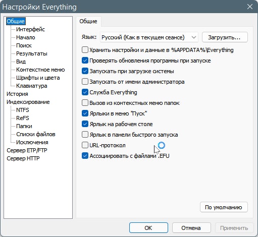
Task: Select NTFS under Индексирование
Action: click(x=23, y=110)
